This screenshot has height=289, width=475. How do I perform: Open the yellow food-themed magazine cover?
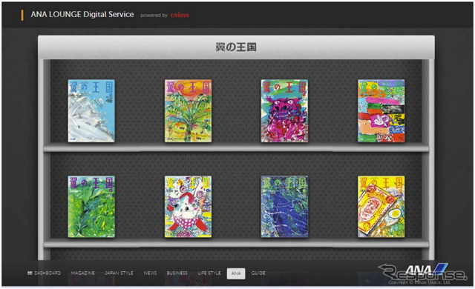(x=381, y=207)
